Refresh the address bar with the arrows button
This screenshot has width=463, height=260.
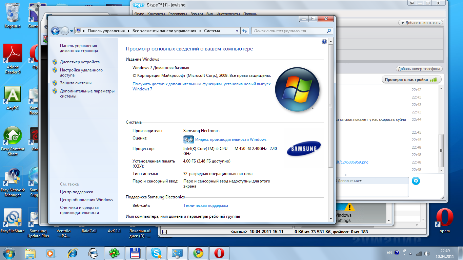245,31
